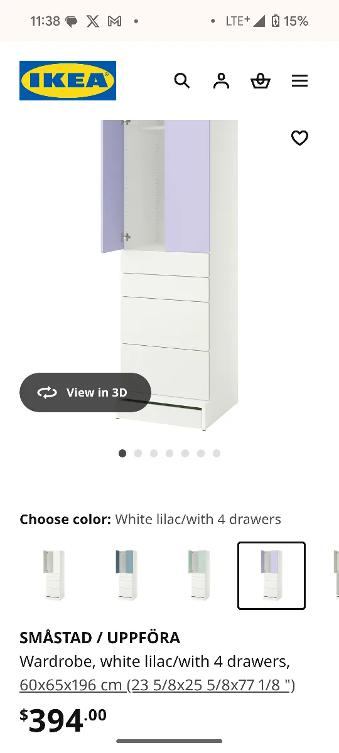The image size is (339, 753).
Task: Jump to the second image carousel dot
Action: point(138,453)
